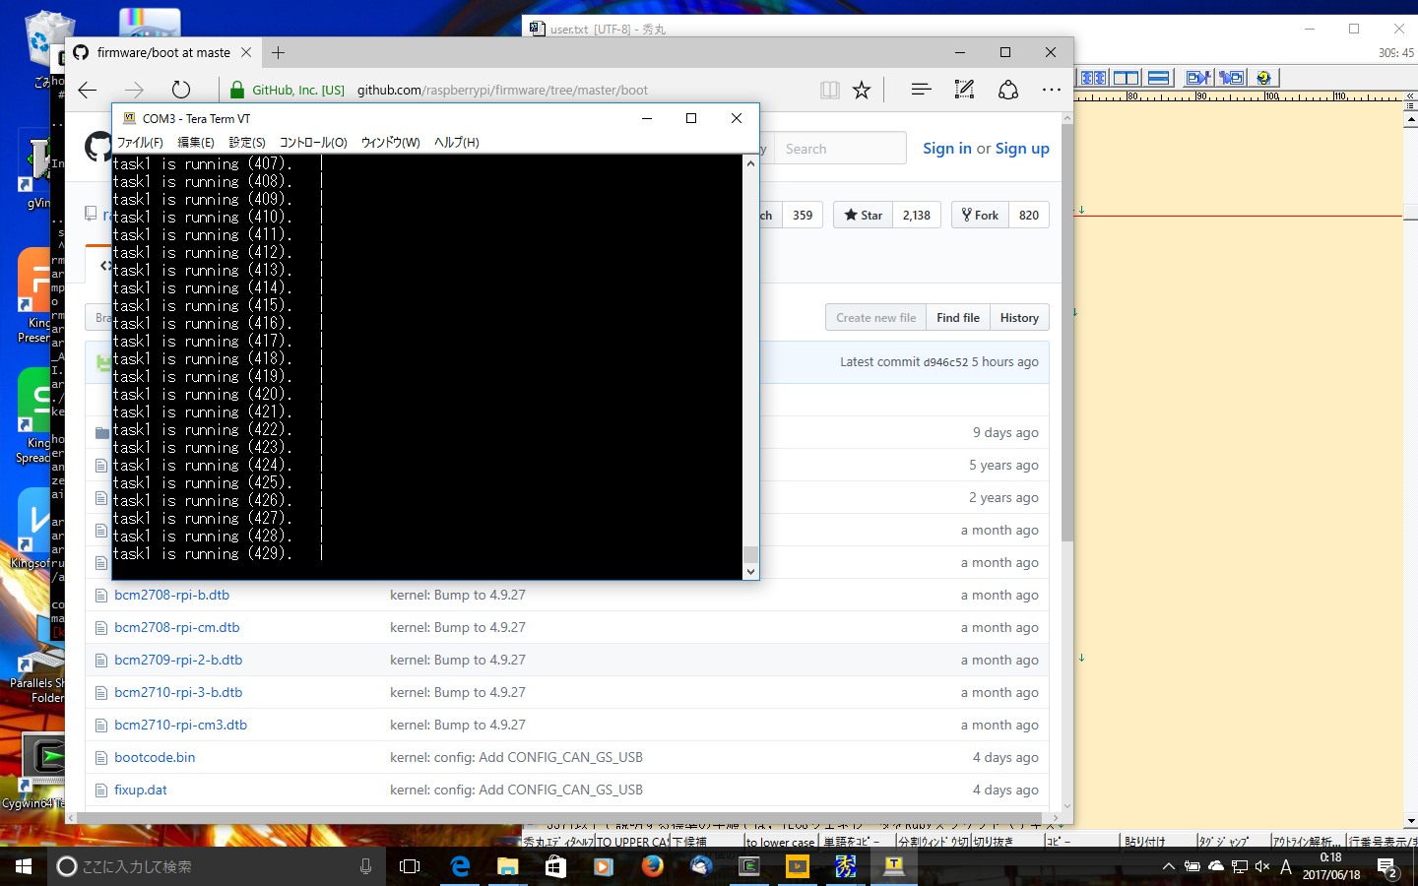The width and height of the screenshot is (1418, 886).
Task: Open bcm2708-rpi-cm.dtb file
Action: (176, 627)
